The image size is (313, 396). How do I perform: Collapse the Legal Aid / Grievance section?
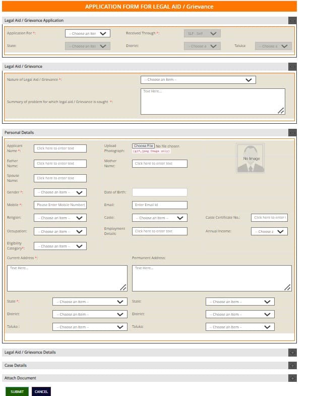point(292,67)
